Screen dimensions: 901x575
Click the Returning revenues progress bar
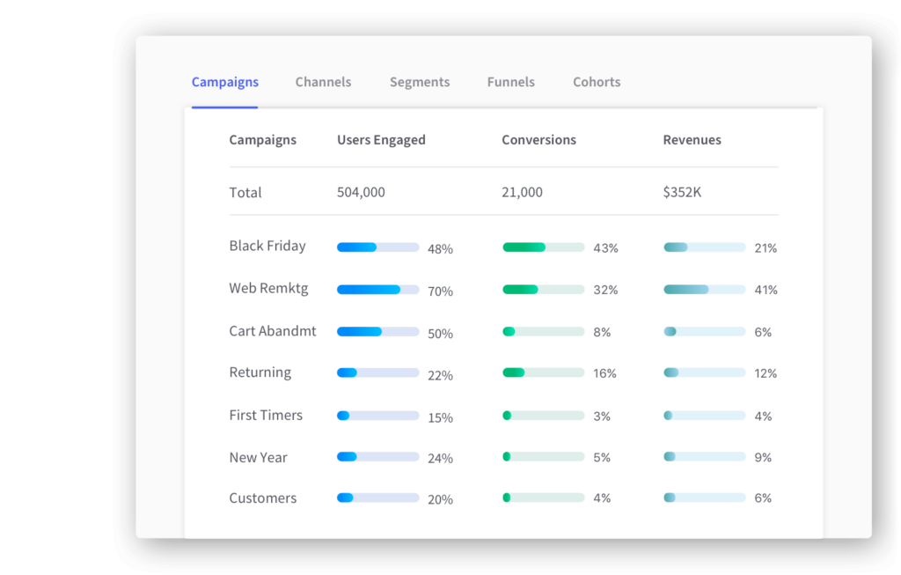(x=704, y=372)
